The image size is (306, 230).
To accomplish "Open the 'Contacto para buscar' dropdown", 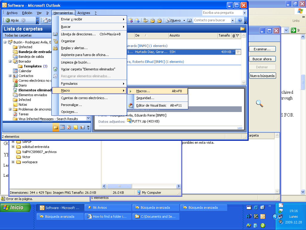I will [x=232, y=20].
